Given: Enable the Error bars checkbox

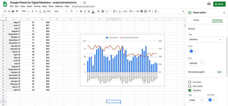Looking at the screenshot, I should click(190, 82).
